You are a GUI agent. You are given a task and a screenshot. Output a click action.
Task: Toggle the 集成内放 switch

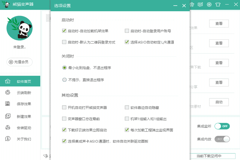[x=222, y=139]
